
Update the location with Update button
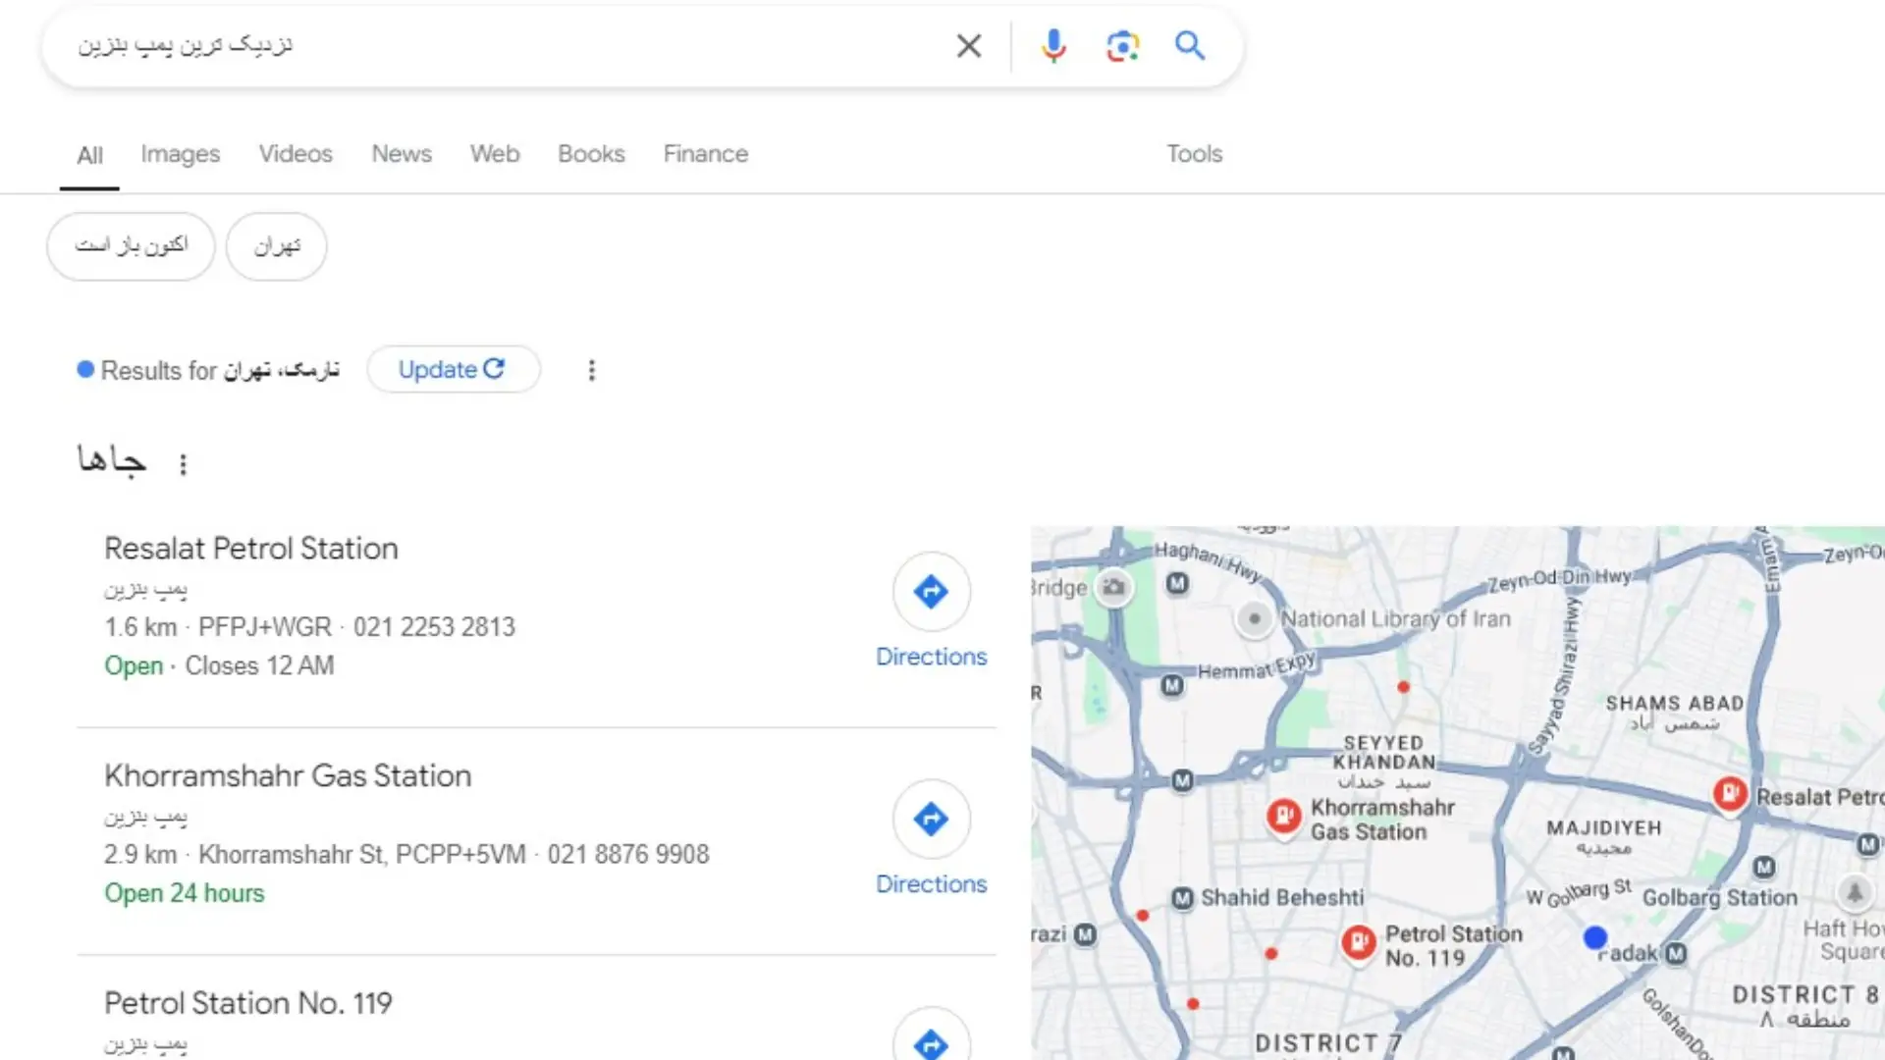click(453, 370)
